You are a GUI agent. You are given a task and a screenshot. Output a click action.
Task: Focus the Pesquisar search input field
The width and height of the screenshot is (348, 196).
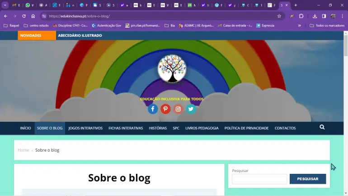259,179
